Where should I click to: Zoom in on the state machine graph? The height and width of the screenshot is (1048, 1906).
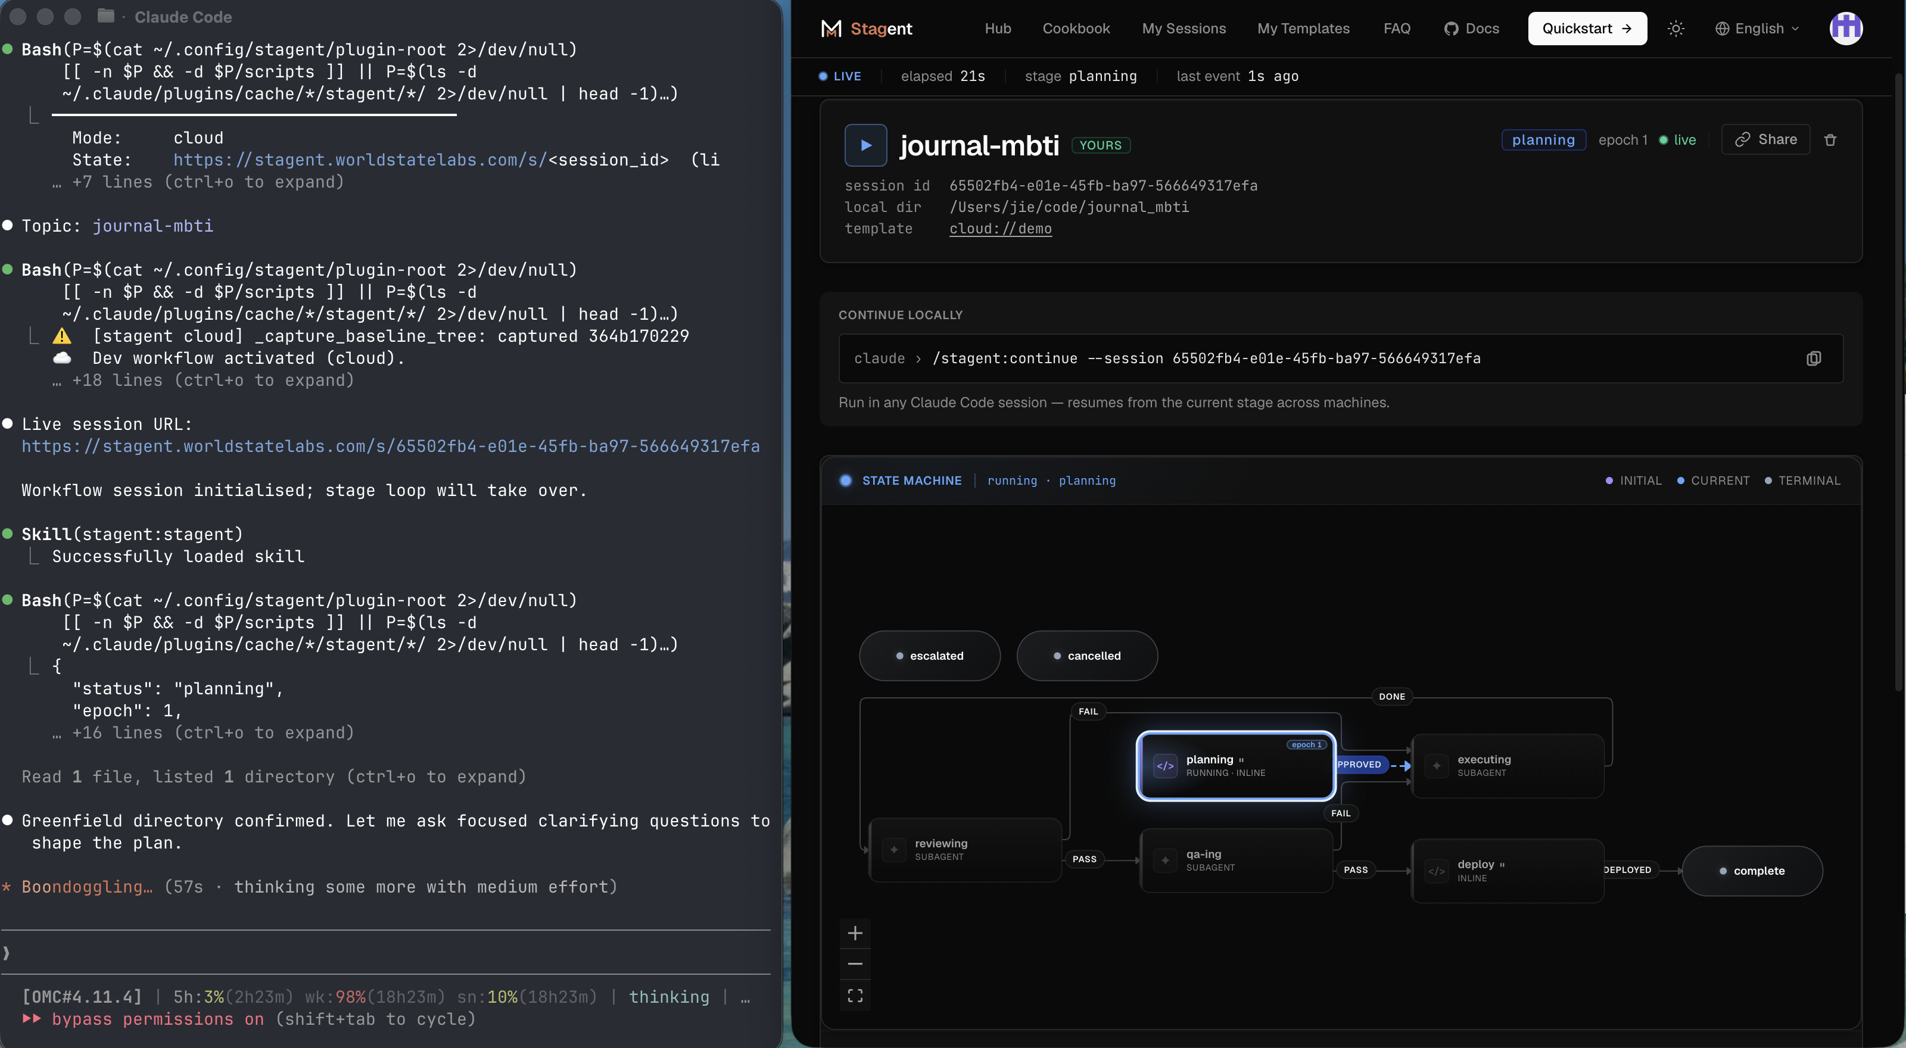point(855,933)
